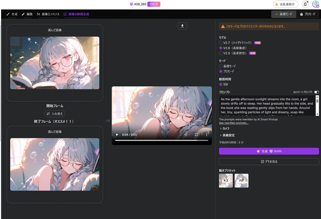Click the download icon above the video
Image resolution: width=321 pixels, height=219 pixels.
pyautogui.click(x=182, y=26)
